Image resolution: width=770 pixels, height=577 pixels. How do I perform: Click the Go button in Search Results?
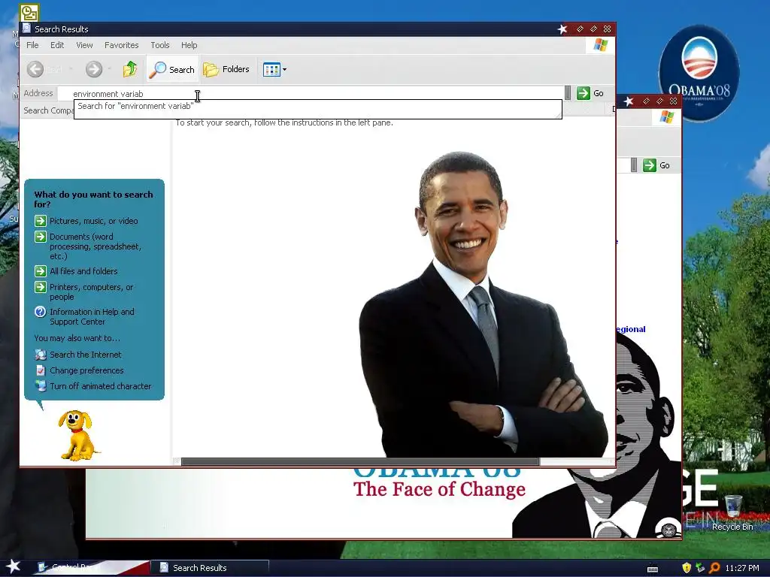pyautogui.click(x=590, y=93)
